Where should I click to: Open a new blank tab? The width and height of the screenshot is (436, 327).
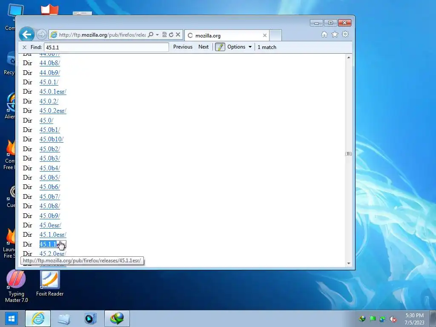276,35
